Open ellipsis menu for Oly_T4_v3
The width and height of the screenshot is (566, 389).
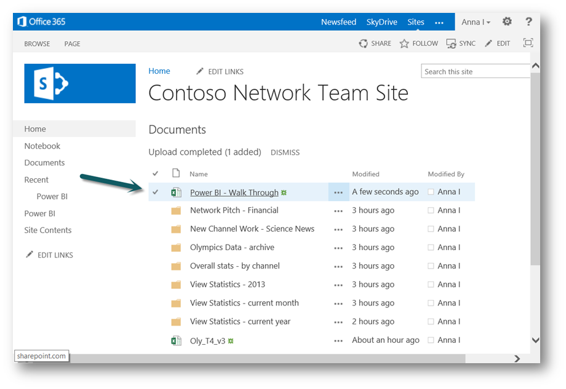[338, 341]
